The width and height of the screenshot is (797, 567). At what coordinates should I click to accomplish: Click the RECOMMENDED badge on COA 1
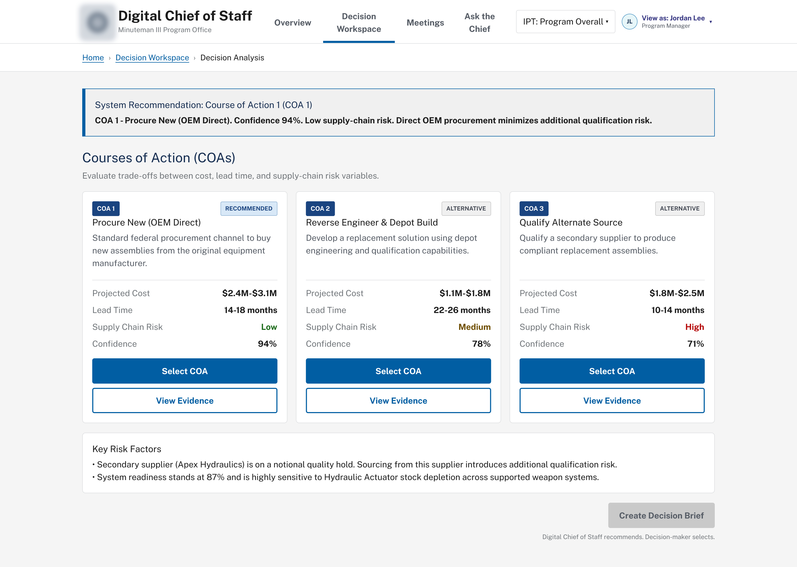coord(249,208)
